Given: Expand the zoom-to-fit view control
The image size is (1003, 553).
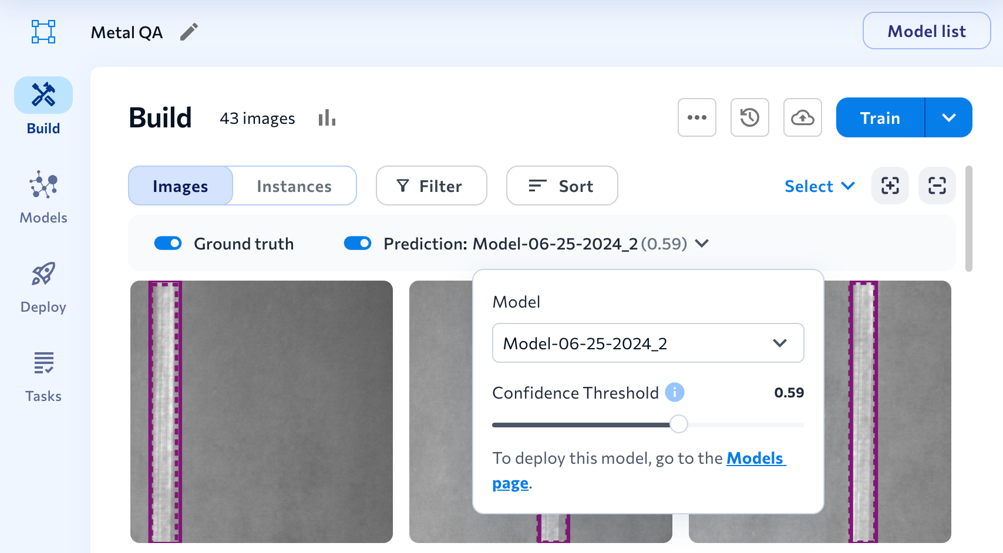Looking at the screenshot, I should point(890,186).
